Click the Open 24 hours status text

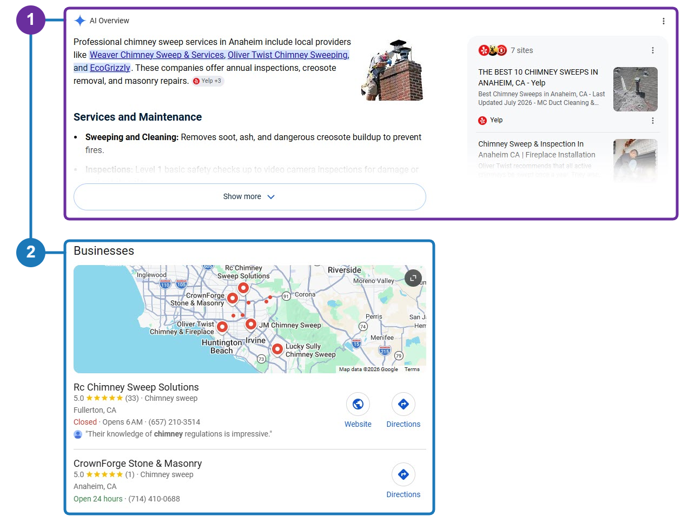98,499
